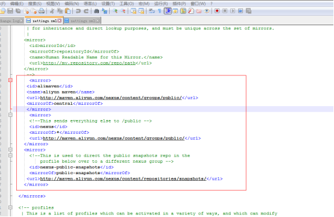Click the Close All documents toolbar icon
The height and width of the screenshot is (217, 334).
click(34, 11)
